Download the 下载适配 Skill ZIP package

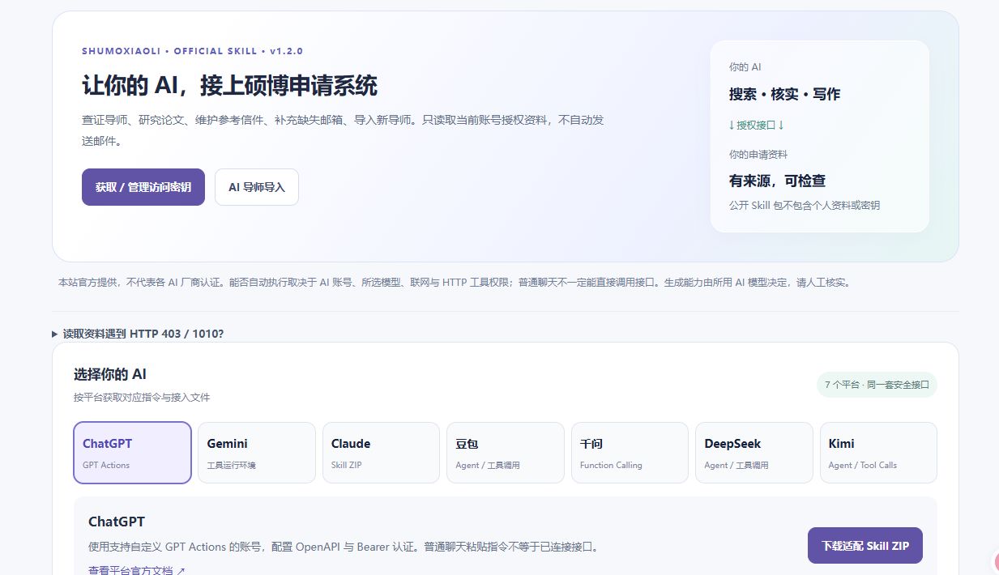coord(865,546)
